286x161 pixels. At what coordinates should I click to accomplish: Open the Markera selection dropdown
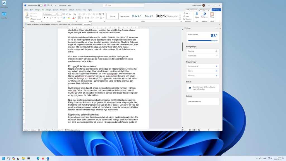coord(188,19)
